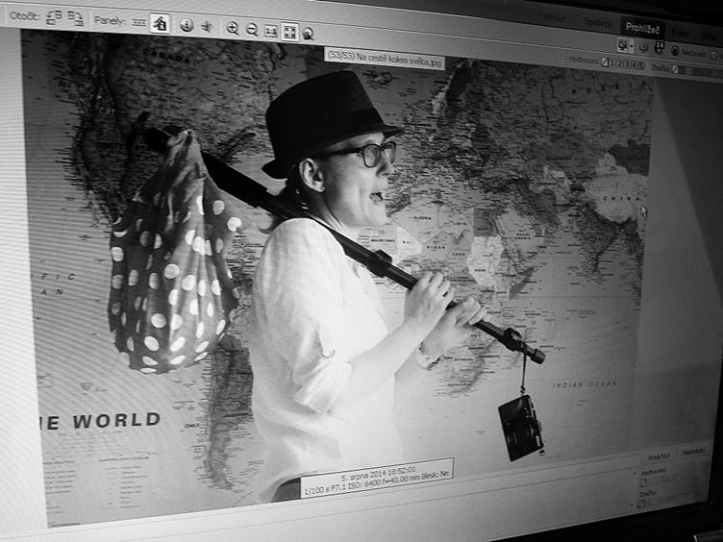Zoom in with the plus magnifier

coord(232,28)
